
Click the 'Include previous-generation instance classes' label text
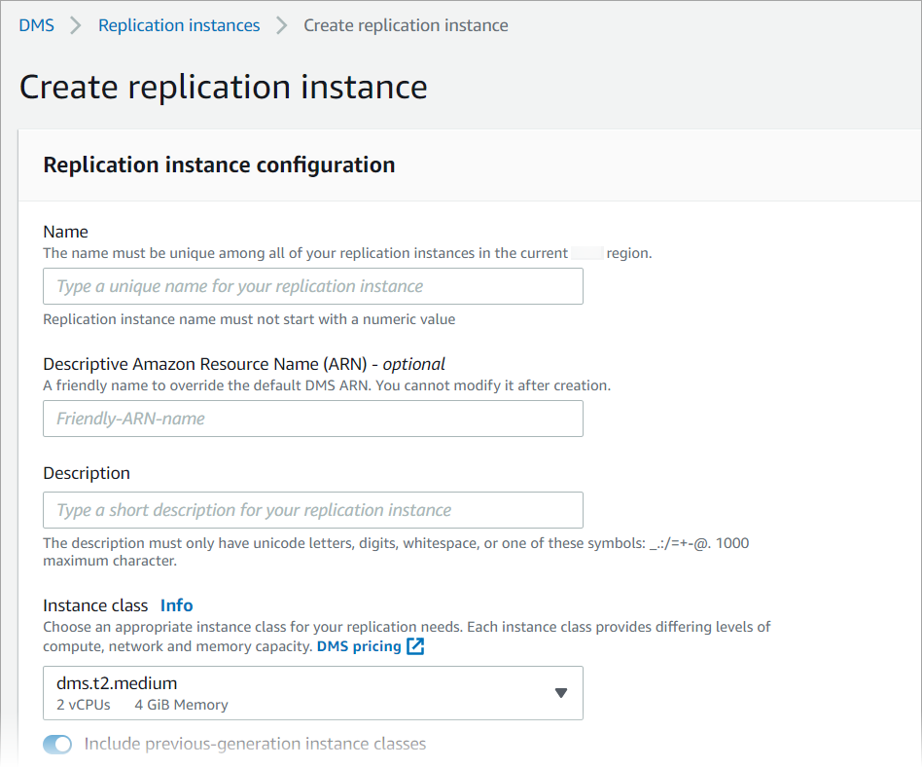(255, 744)
